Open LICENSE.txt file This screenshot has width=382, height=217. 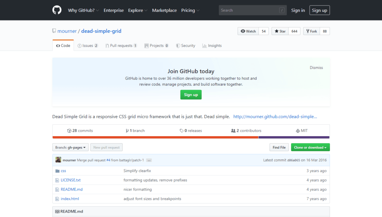tap(71, 180)
